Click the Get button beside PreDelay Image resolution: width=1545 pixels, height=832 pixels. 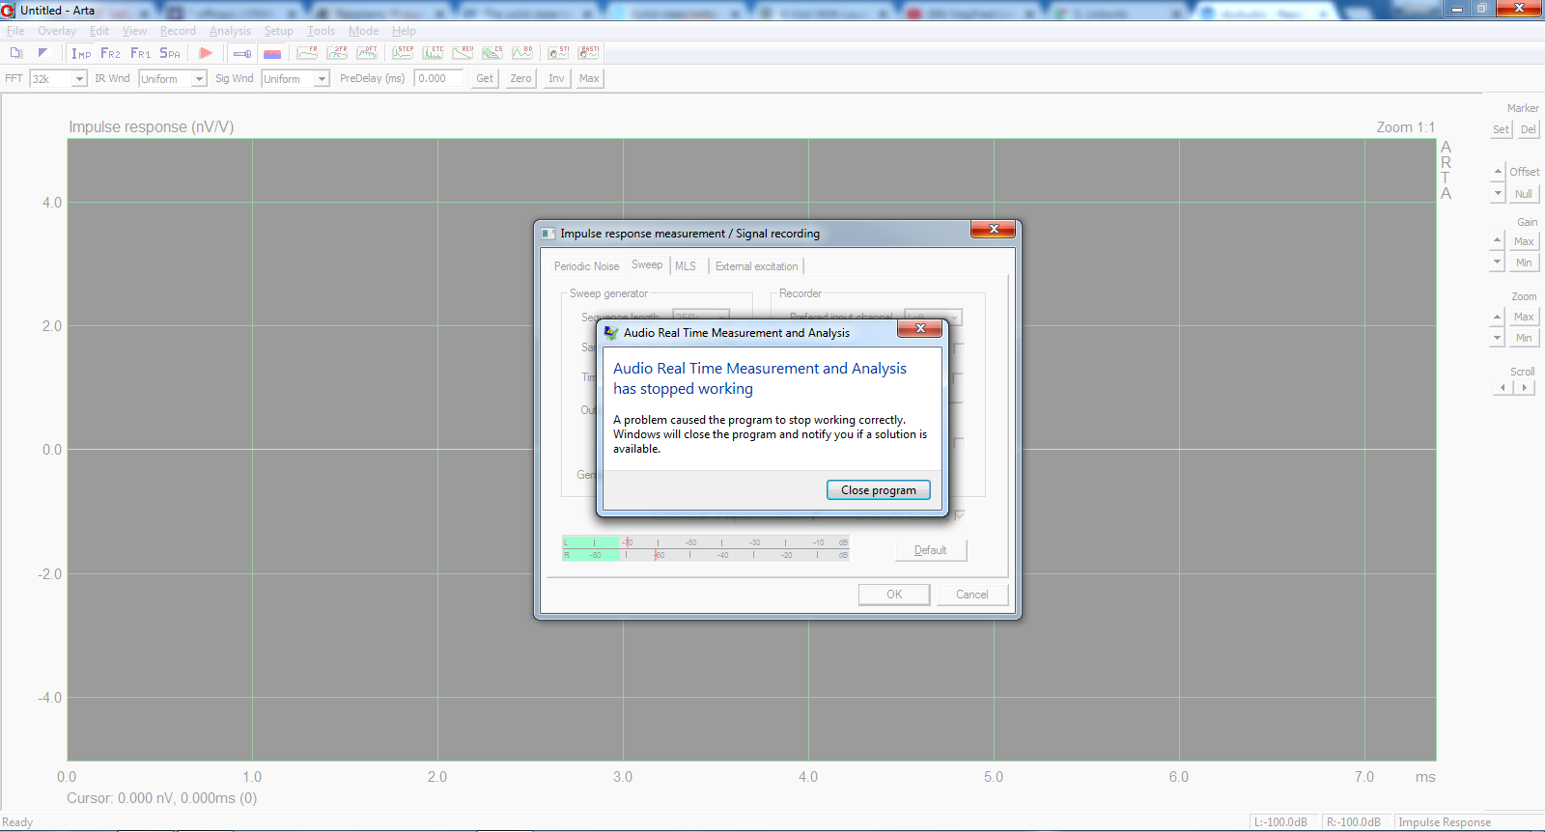pos(485,79)
